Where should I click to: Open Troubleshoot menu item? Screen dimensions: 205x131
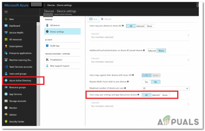tap(63, 60)
